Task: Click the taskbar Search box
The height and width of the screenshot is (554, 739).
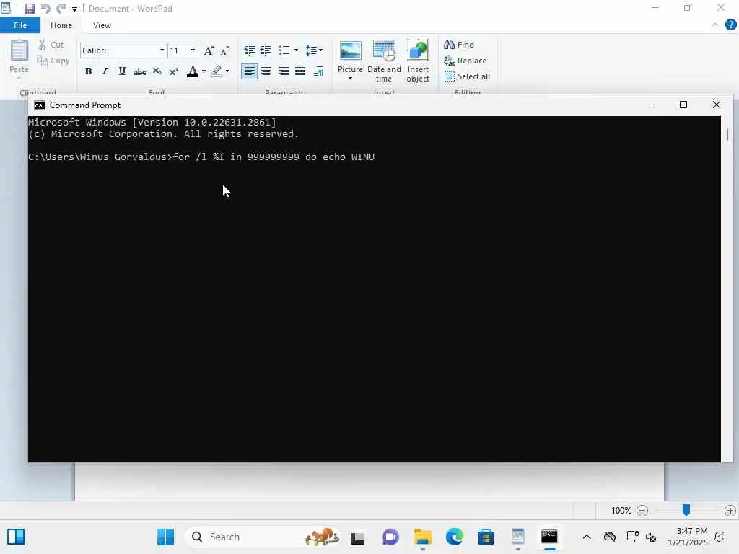Action: point(263,537)
